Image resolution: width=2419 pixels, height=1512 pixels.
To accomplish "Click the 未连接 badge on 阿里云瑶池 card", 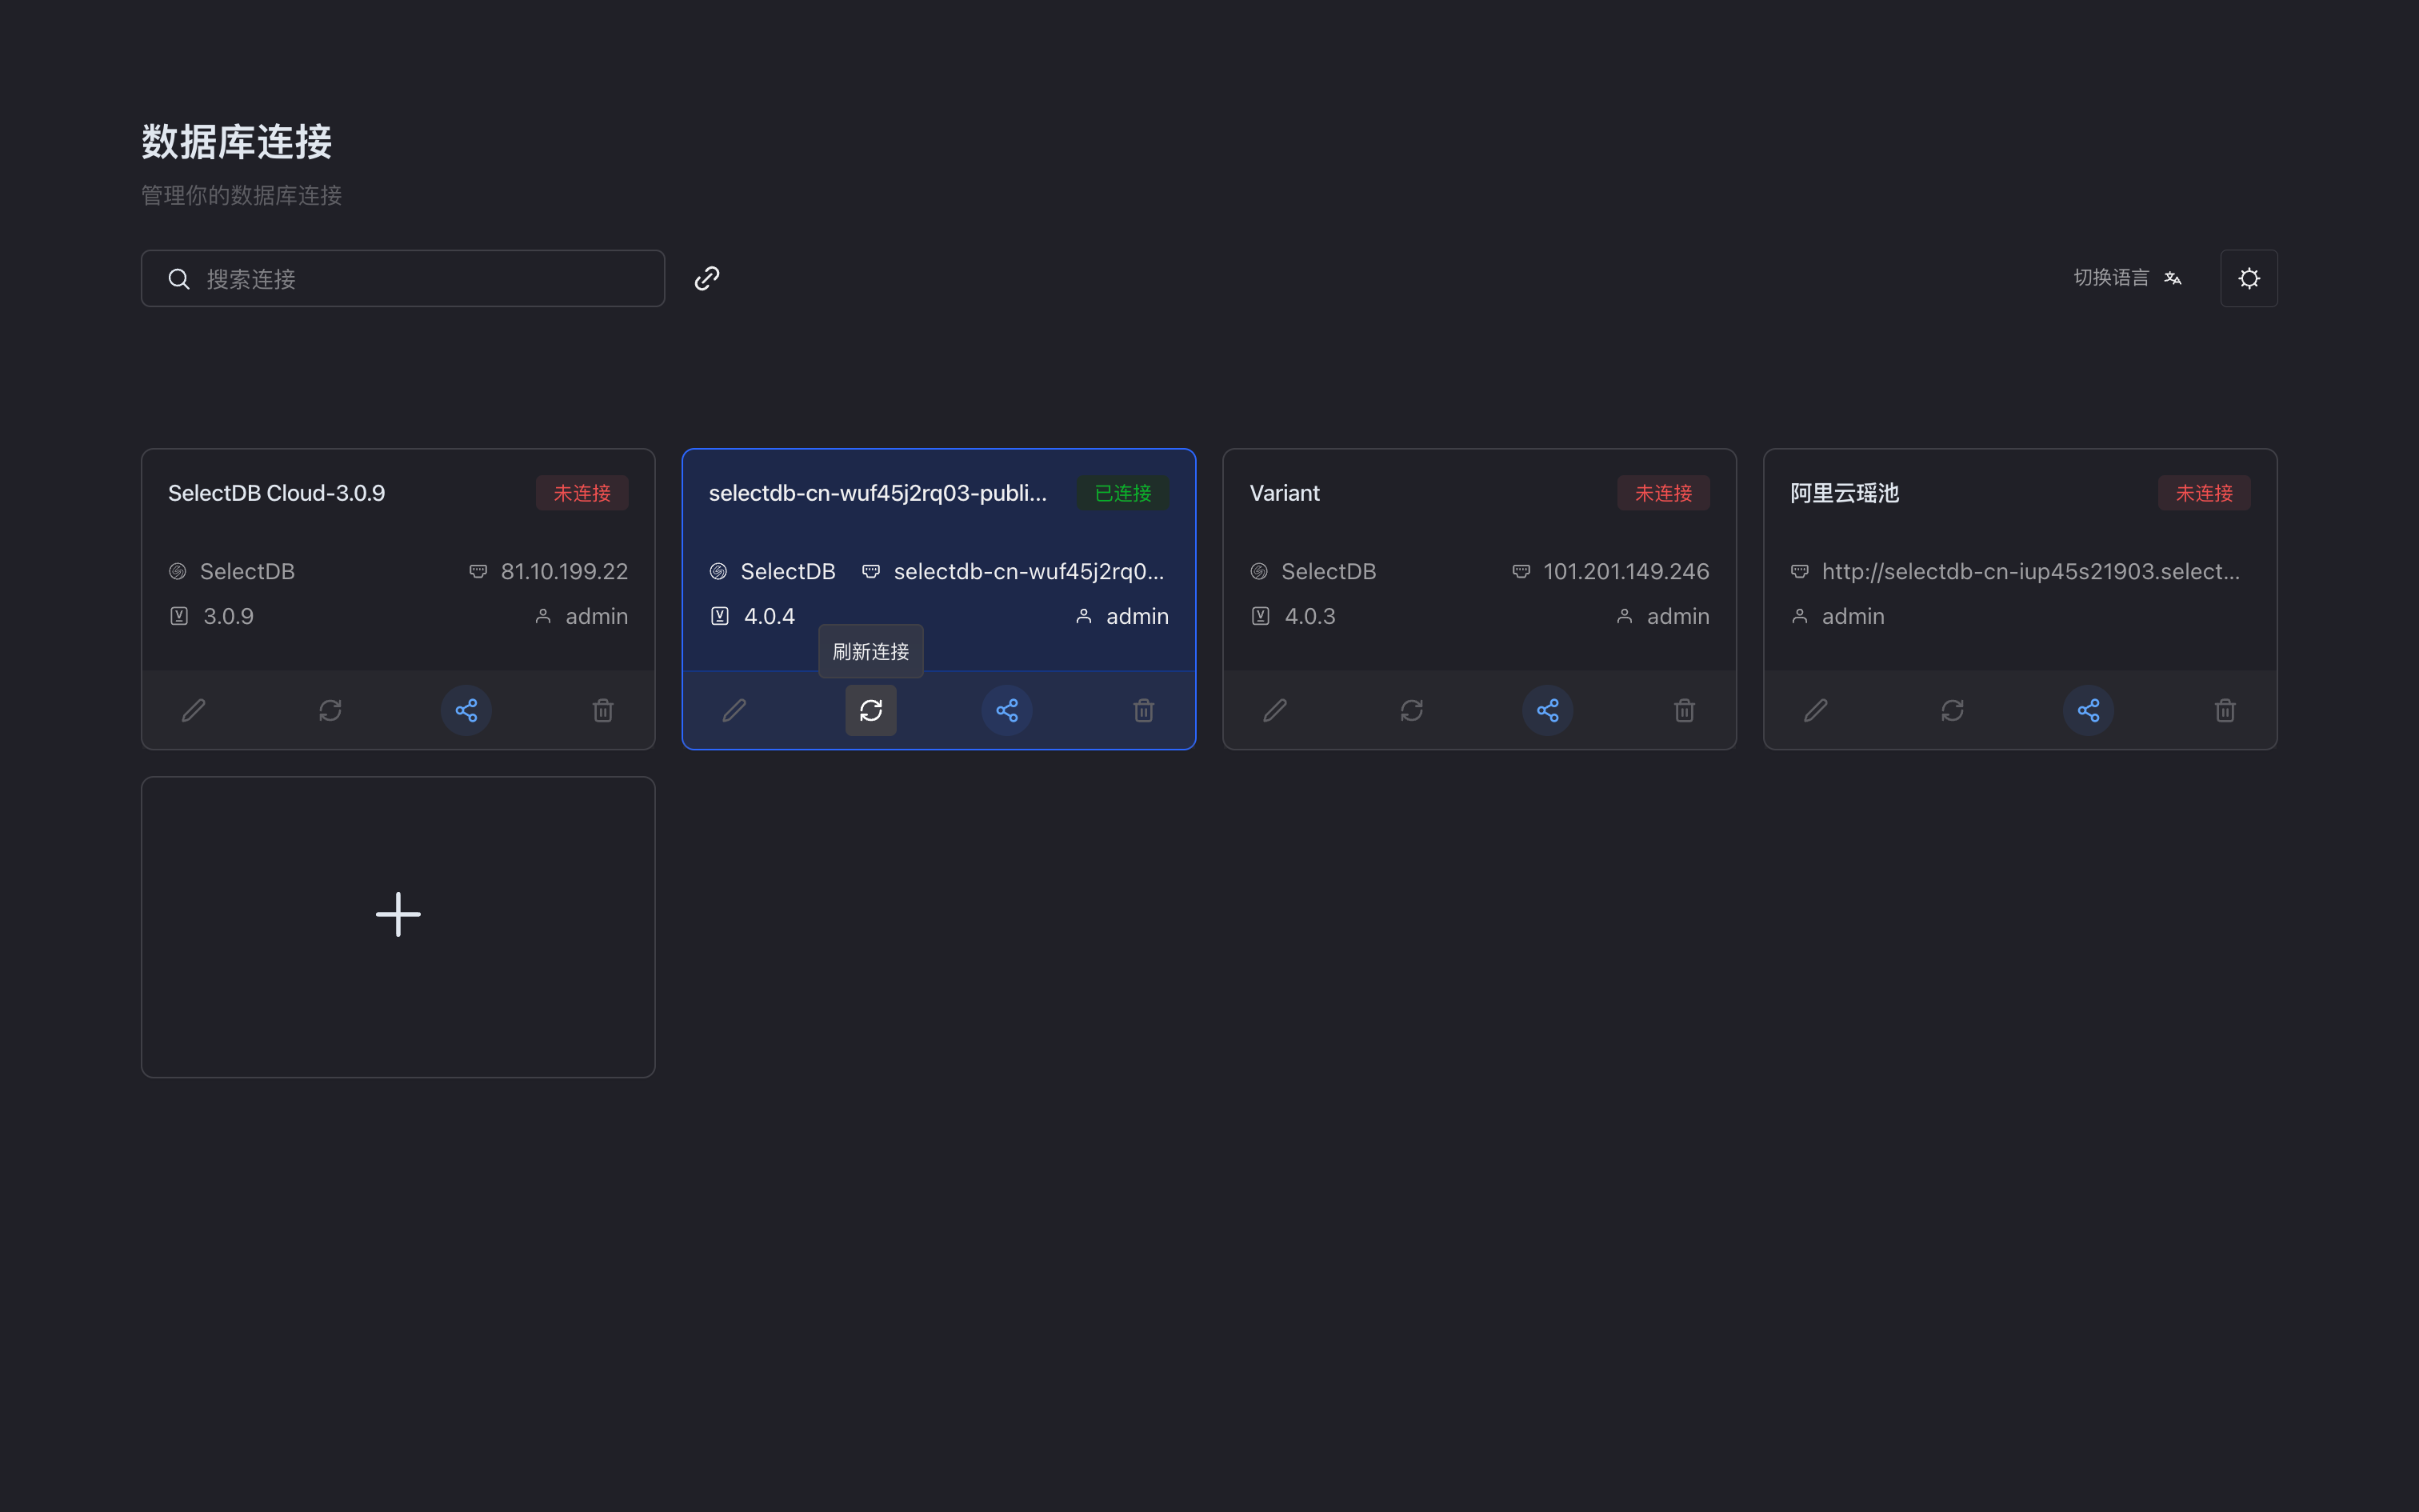I will click(x=2204, y=493).
